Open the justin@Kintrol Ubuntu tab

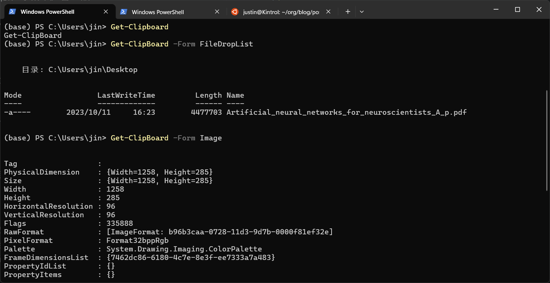coord(281,12)
